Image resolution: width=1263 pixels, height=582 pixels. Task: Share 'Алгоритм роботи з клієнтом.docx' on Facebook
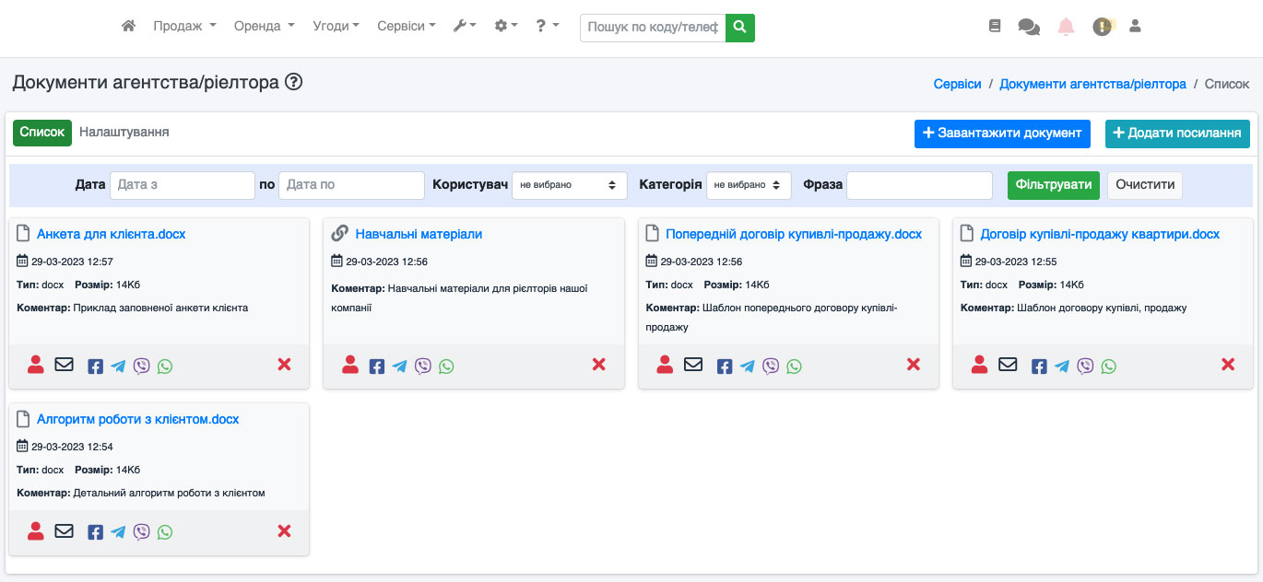click(x=95, y=532)
